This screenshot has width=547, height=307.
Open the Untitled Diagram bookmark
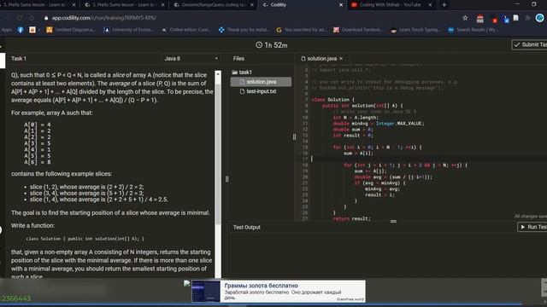(x=71, y=30)
